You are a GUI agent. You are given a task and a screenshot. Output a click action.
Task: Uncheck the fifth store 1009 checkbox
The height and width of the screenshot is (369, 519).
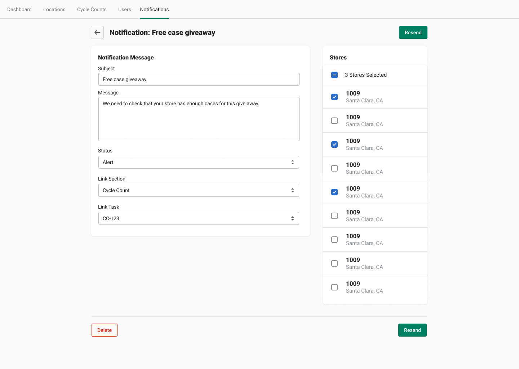(x=334, y=192)
